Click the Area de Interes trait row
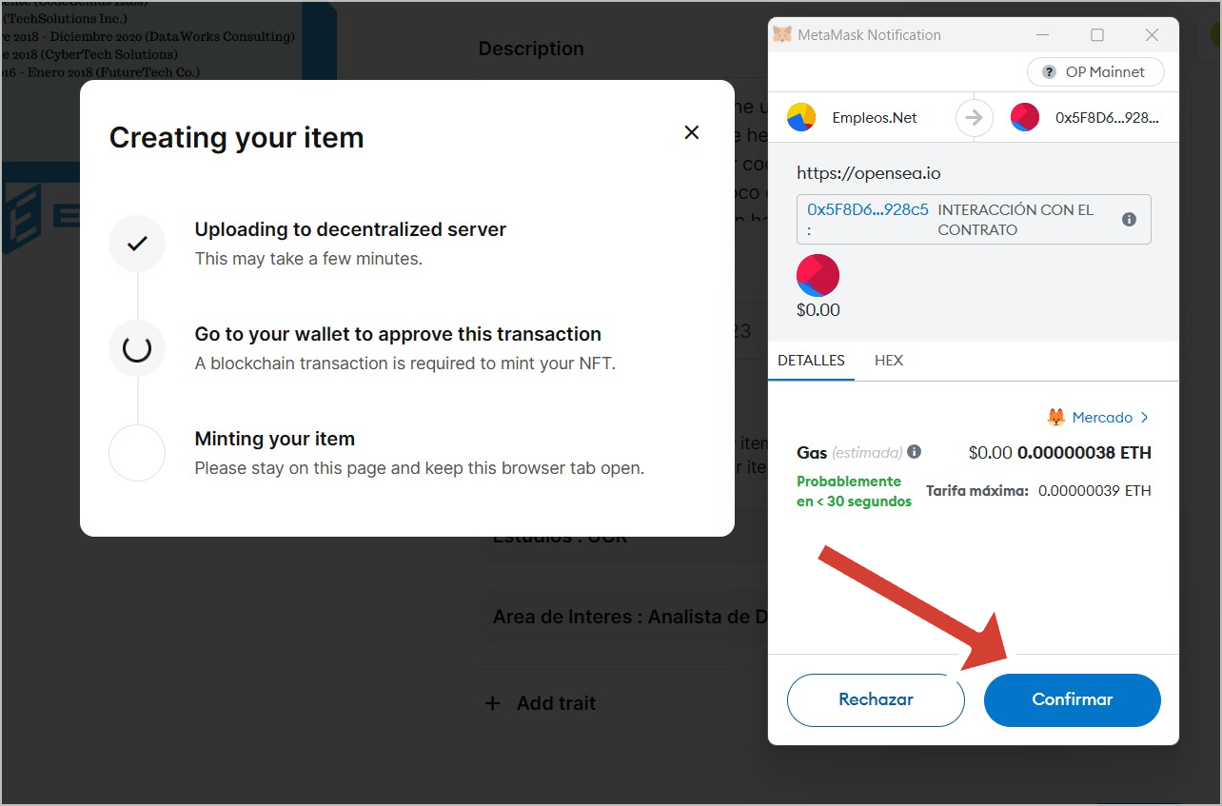 tap(623, 617)
